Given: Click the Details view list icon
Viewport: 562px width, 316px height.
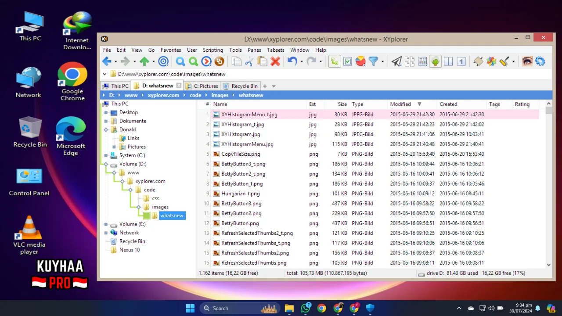Looking at the screenshot, I should (422, 61).
